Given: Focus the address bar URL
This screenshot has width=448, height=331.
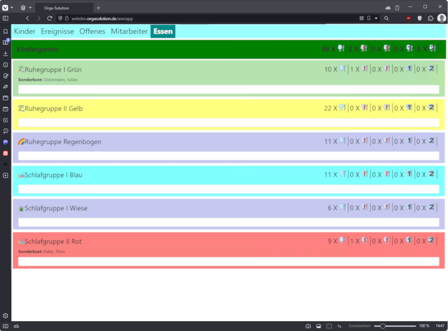Looking at the screenshot, I should point(102,18).
